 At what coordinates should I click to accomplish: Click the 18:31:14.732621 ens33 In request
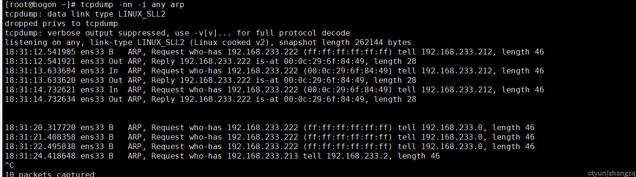[274, 90]
